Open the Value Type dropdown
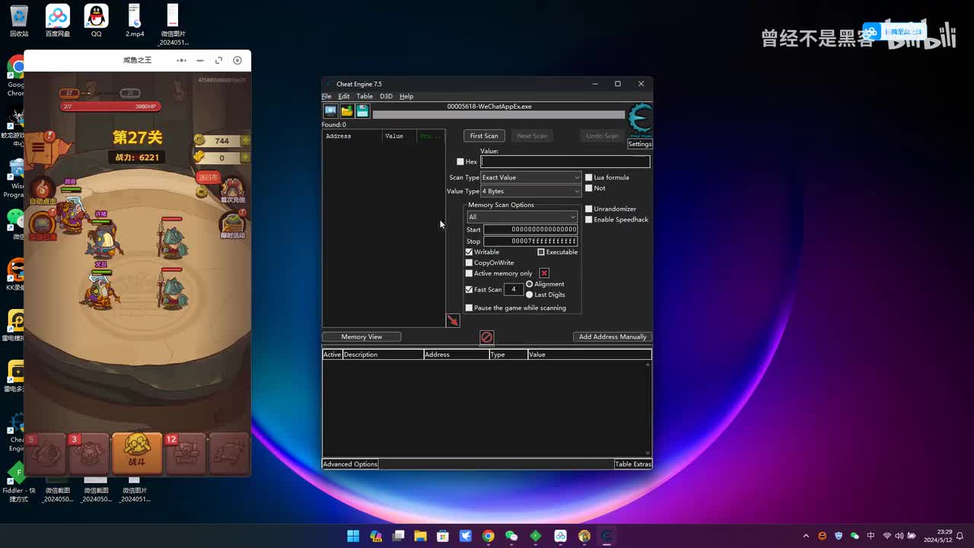This screenshot has width=974, height=548. [531, 191]
